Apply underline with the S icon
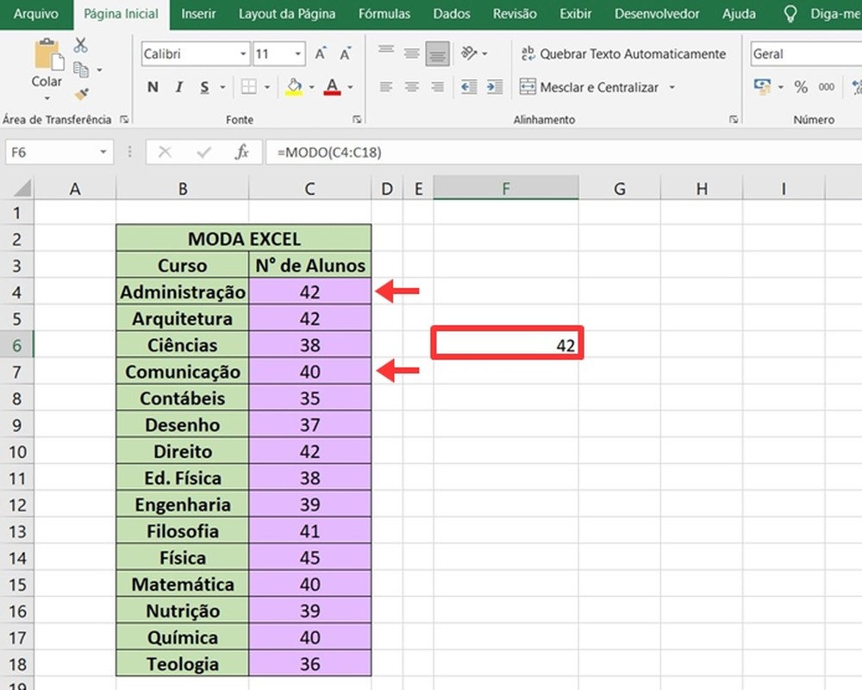 point(203,87)
